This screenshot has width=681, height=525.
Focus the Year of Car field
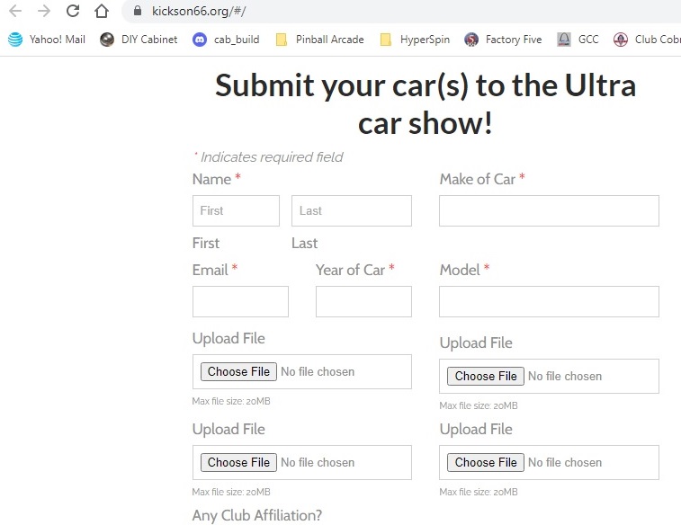363,302
